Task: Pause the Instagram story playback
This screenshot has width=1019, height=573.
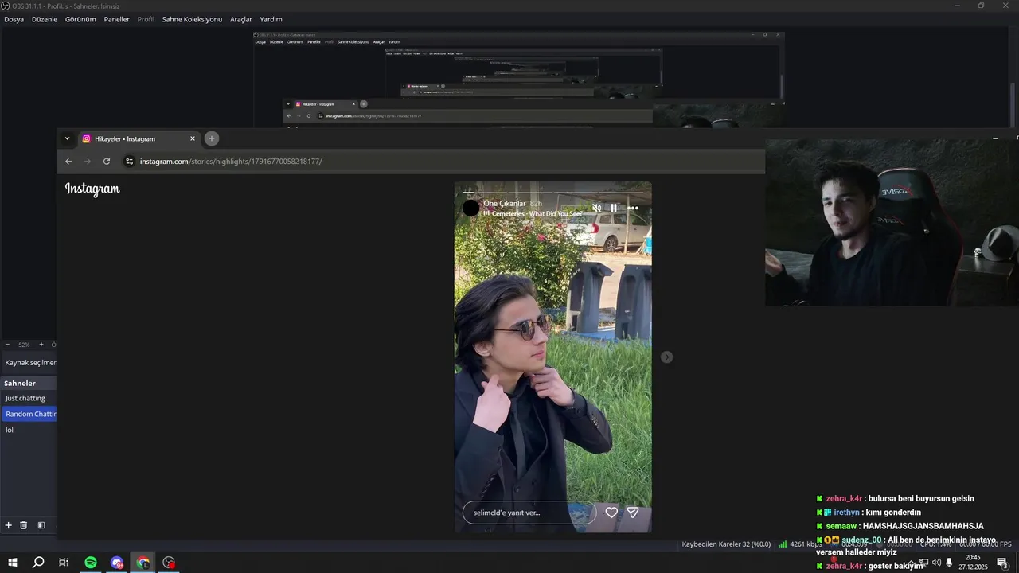Action: click(614, 208)
